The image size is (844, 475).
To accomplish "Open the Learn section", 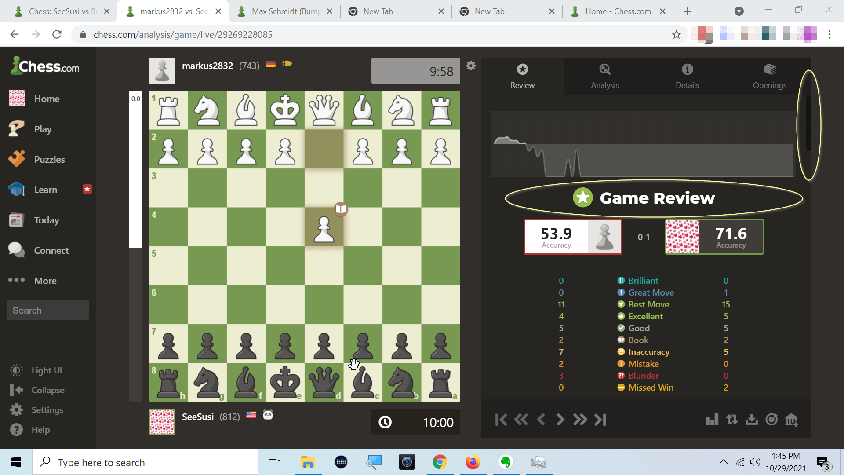I will (46, 190).
